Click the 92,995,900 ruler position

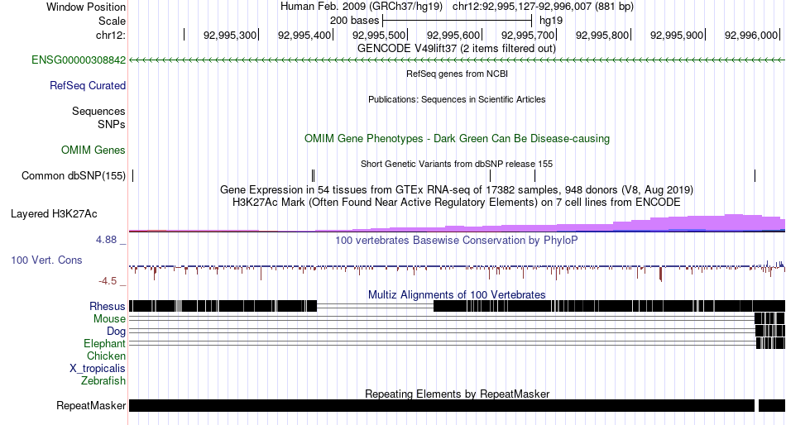click(x=677, y=35)
